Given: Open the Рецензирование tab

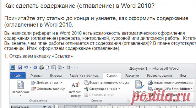Looking at the screenshot, I should (160, 76).
